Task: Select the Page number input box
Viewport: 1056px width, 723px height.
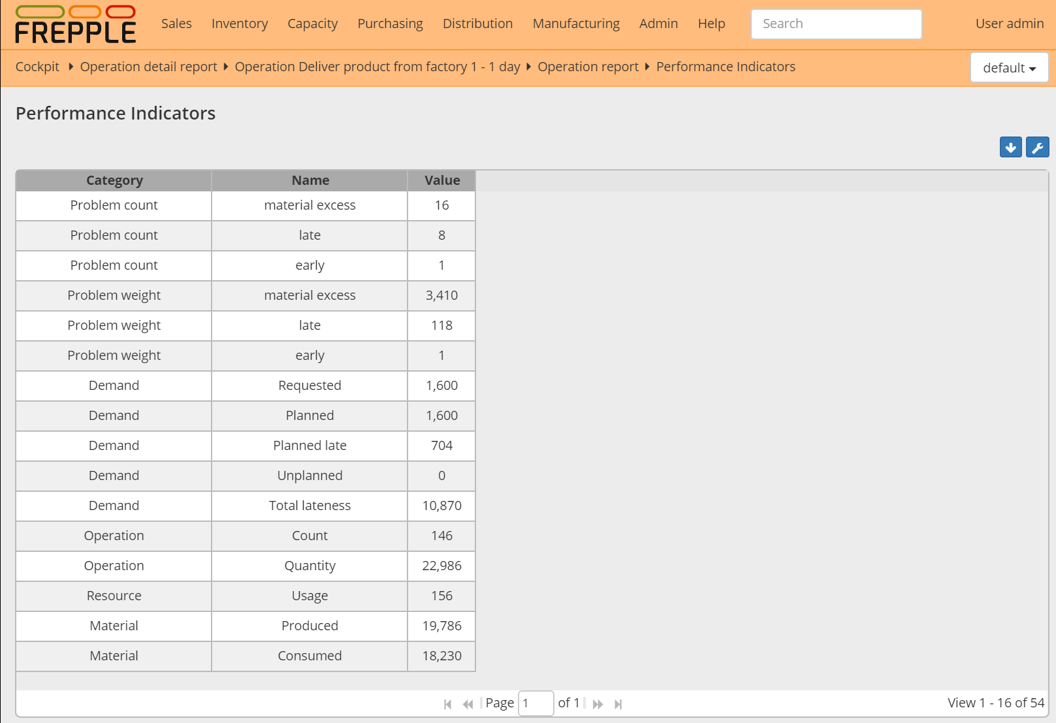Action: click(x=536, y=703)
